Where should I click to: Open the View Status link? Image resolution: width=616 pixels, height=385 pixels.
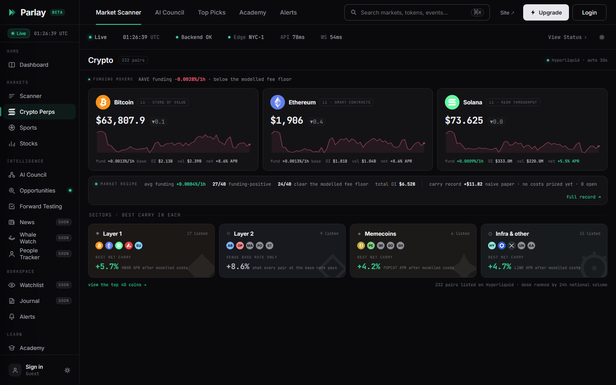point(567,37)
